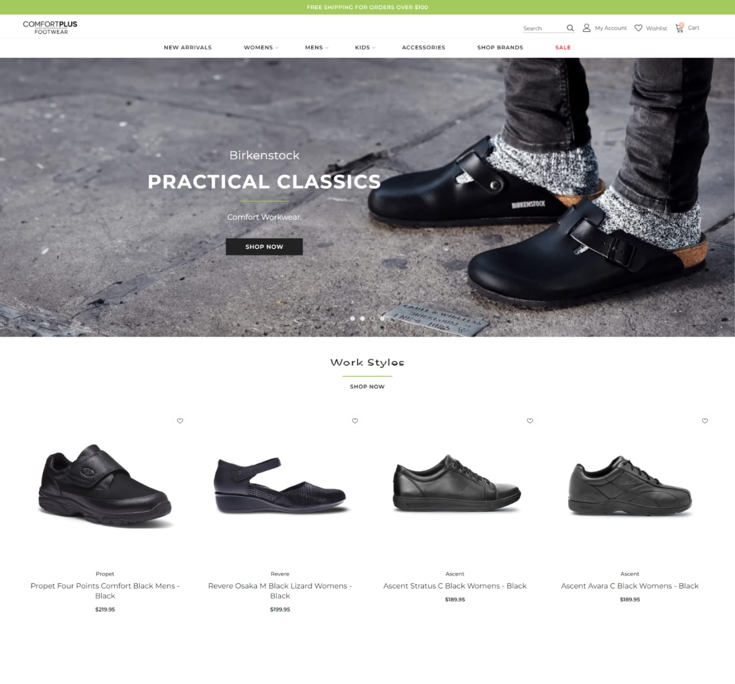
Task: Click the Shop Now hero button
Action: coord(264,247)
